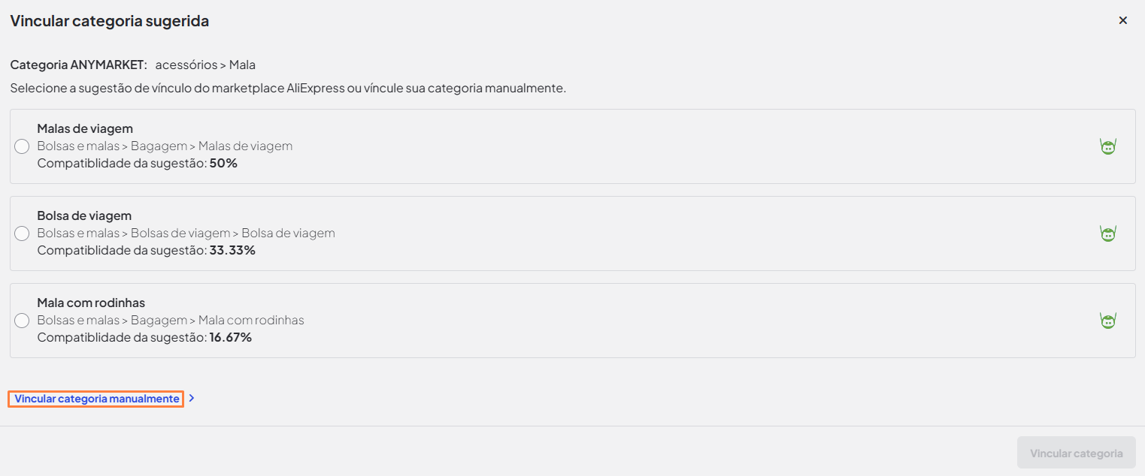This screenshot has height=476, width=1145.
Task: Open the Vincular categoria manualmente link
Action: pyautogui.click(x=97, y=399)
